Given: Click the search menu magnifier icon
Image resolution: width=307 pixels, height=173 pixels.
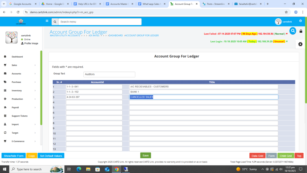Looking at the screenshot, I should click(x=55, y=22).
